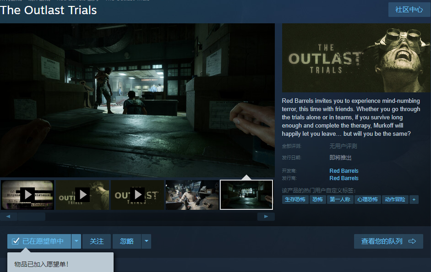Click the 忽略 ignore button
The width and height of the screenshot is (431, 272).
pyautogui.click(x=127, y=241)
